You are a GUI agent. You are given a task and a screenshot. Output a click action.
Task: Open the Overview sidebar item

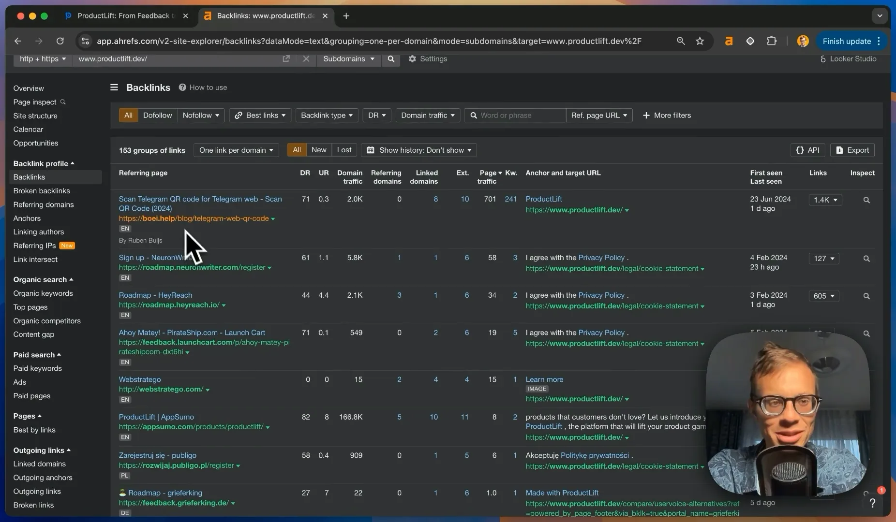click(x=29, y=88)
